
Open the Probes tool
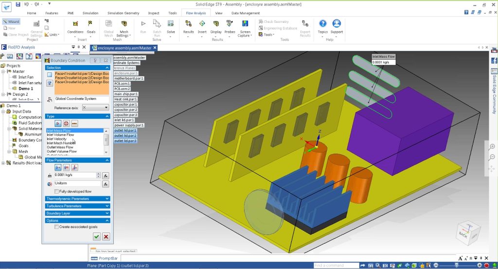tap(230, 23)
